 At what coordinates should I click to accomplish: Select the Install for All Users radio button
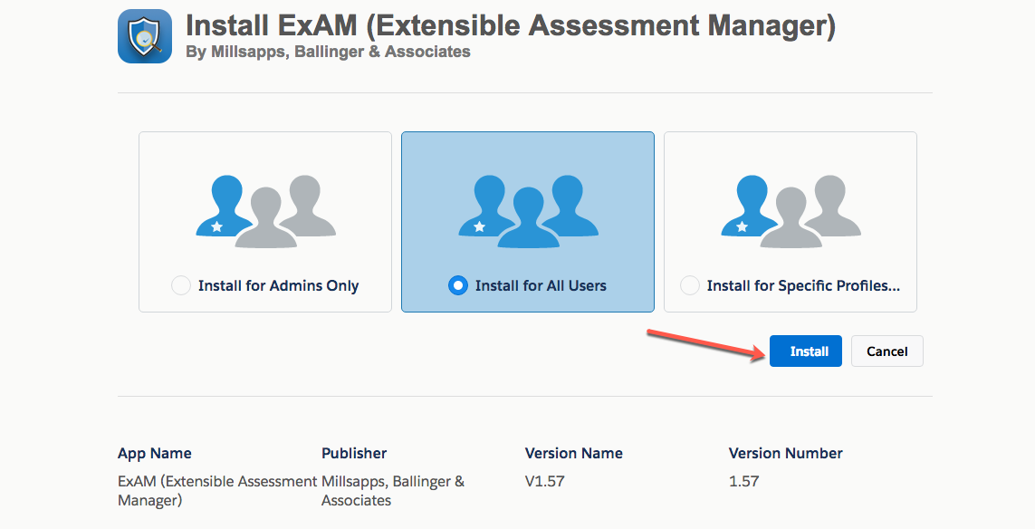[x=457, y=285]
